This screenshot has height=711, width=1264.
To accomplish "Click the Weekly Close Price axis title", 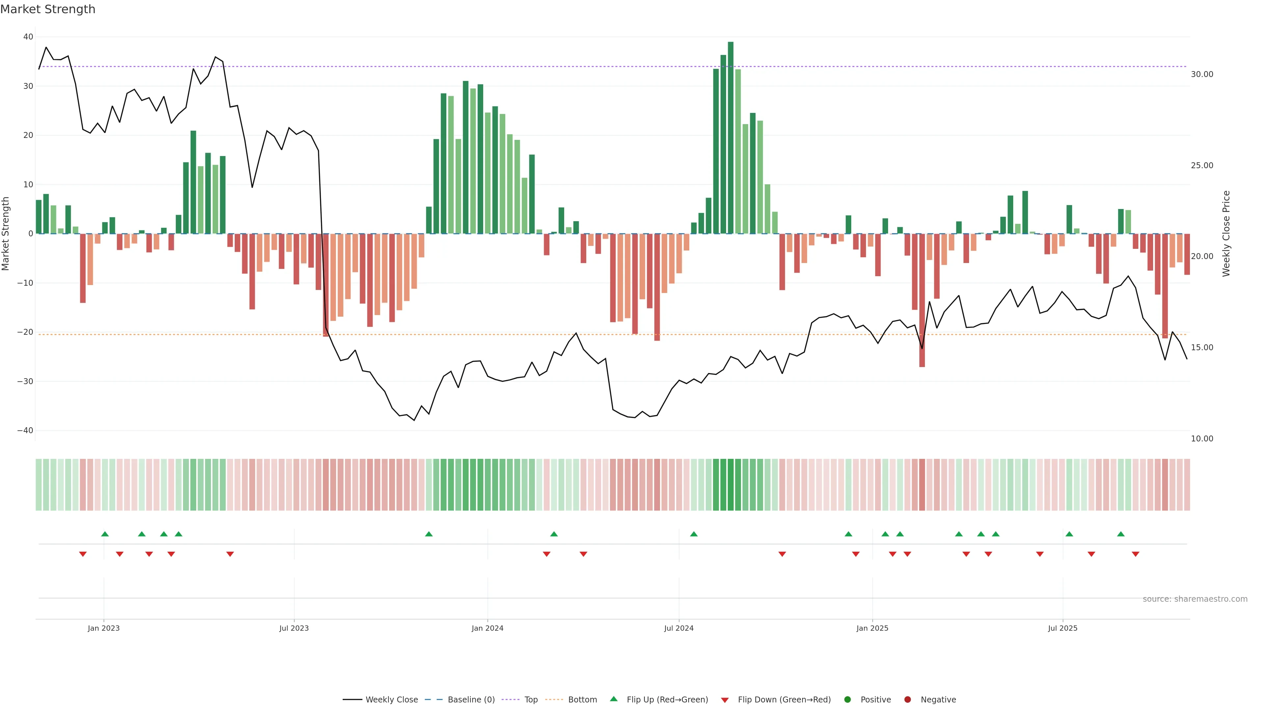I will (1226, 234).
